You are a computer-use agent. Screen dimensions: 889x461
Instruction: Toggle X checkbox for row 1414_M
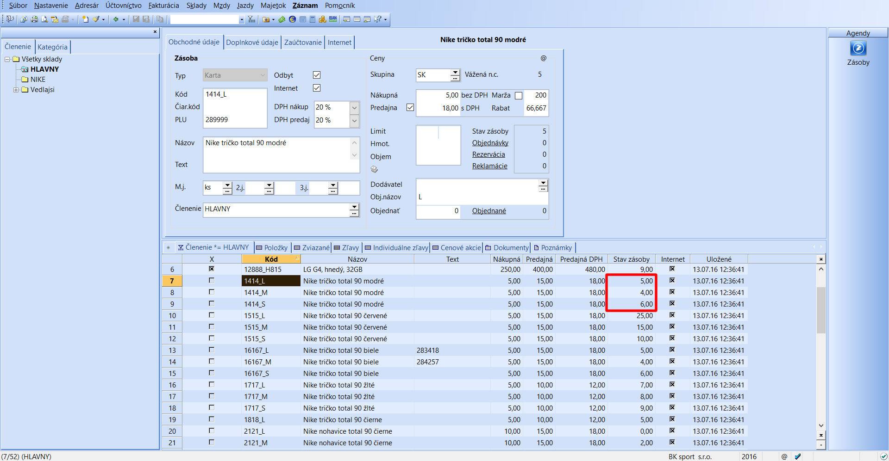point(212,292)
